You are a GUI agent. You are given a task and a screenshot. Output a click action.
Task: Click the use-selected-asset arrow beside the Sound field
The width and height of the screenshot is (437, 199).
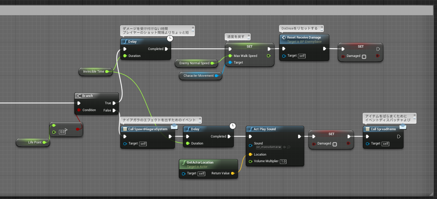(x=284, y=147)
